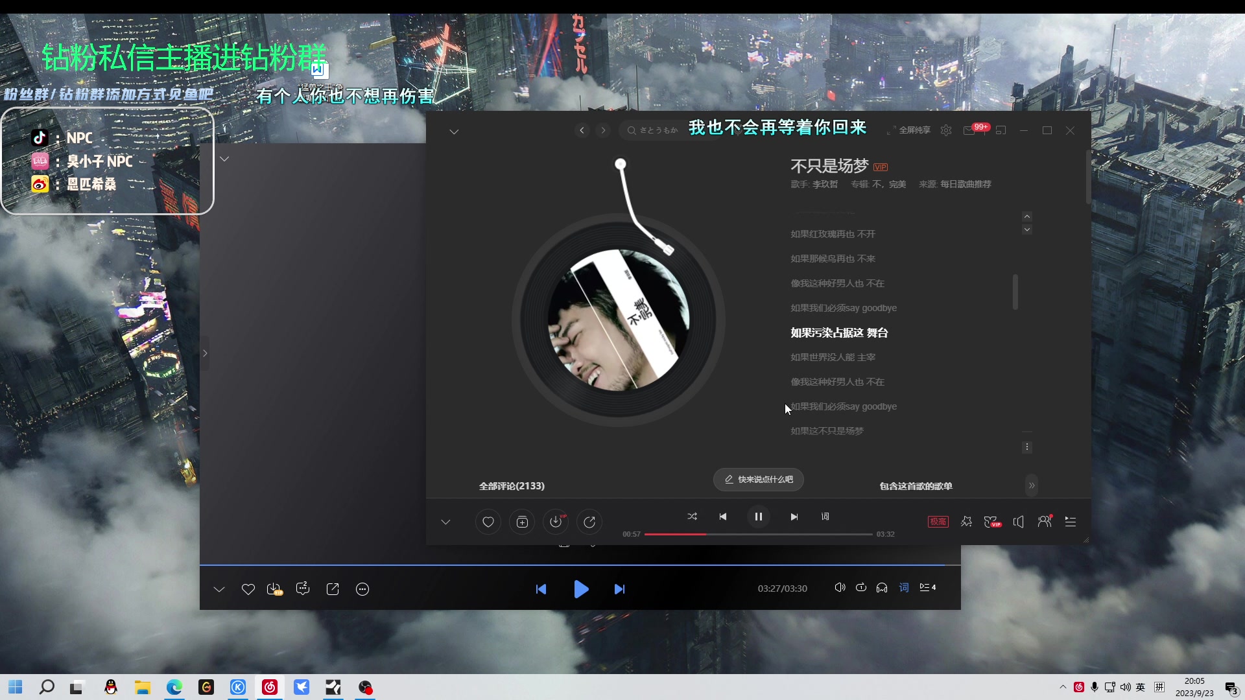Download the song with the VIP download icon
This screenshot has height=700, width=1245.
pyautogui.click(x=556, y=522)
